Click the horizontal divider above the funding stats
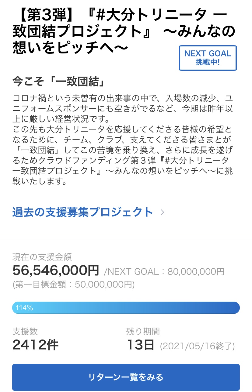This screenshot has height=392, width=252. (x=126, y=239)
